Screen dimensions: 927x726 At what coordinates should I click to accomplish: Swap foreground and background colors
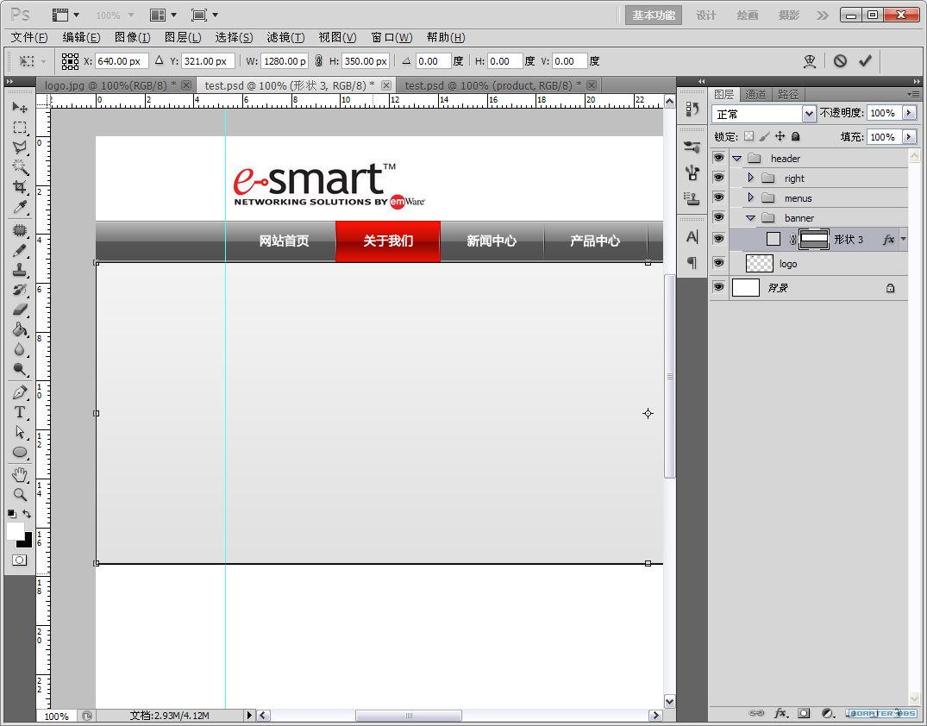pos(28,514)
